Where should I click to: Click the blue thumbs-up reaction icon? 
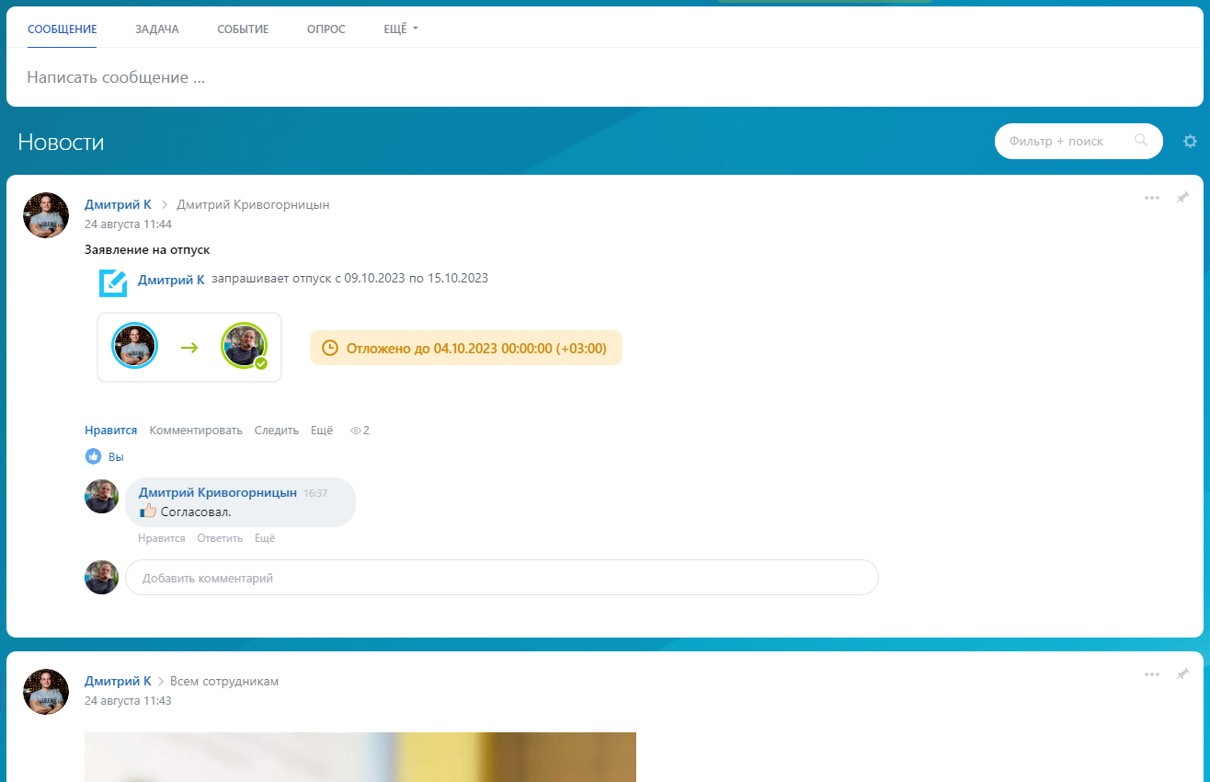(x=93, y=456)
